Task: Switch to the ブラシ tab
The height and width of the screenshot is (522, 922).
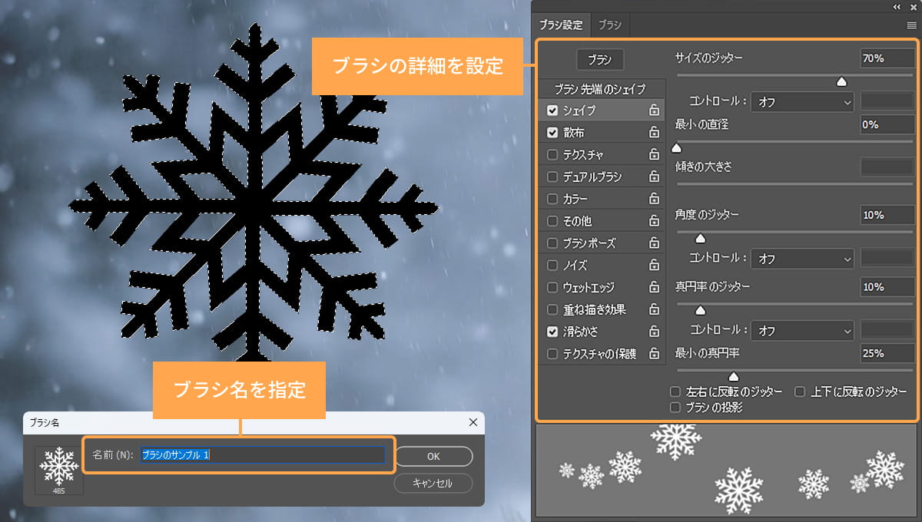Action: point(609,25)
